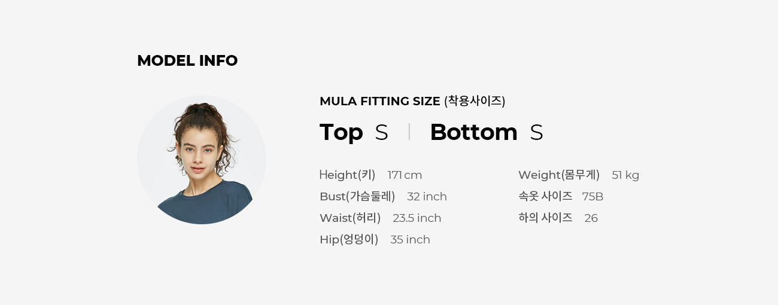The width and height of the screenshot is (778, 305).
Task: Click the 32 inch bust value
Action: click(427, 197)
